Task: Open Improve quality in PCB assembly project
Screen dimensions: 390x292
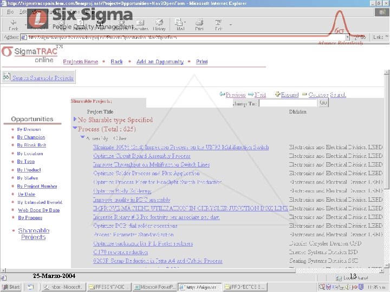Action: 132,200
